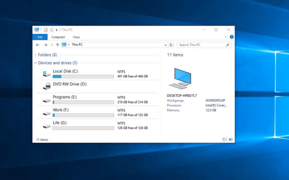The width and height of the screenshot is (289, 180).
Task: Close the This PC window
Action: coord(228,30)
